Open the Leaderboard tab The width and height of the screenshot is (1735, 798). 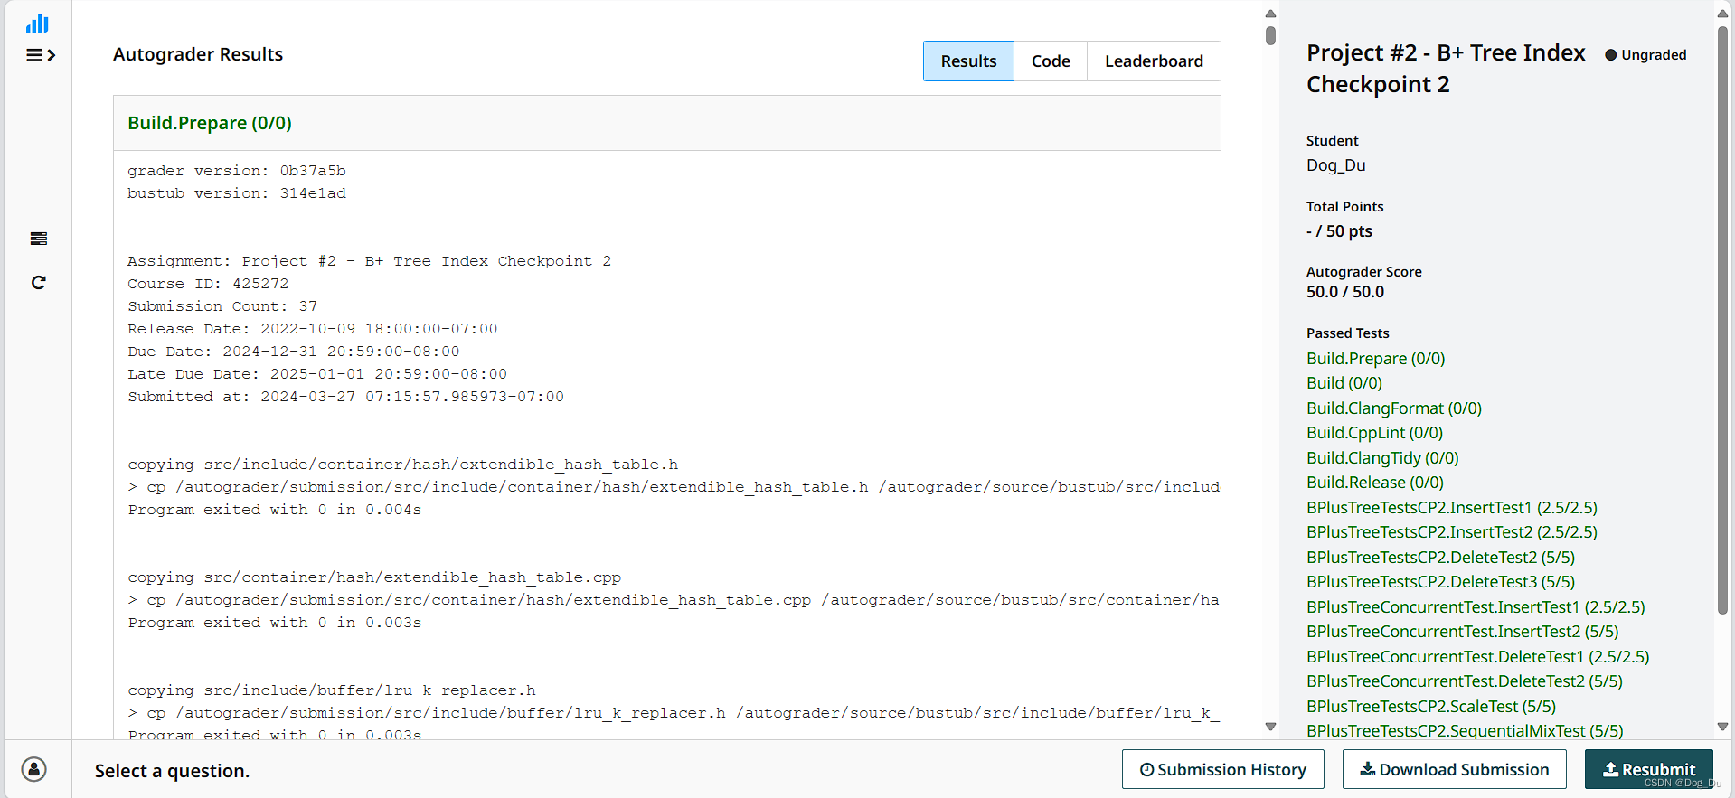[1154, 61]
